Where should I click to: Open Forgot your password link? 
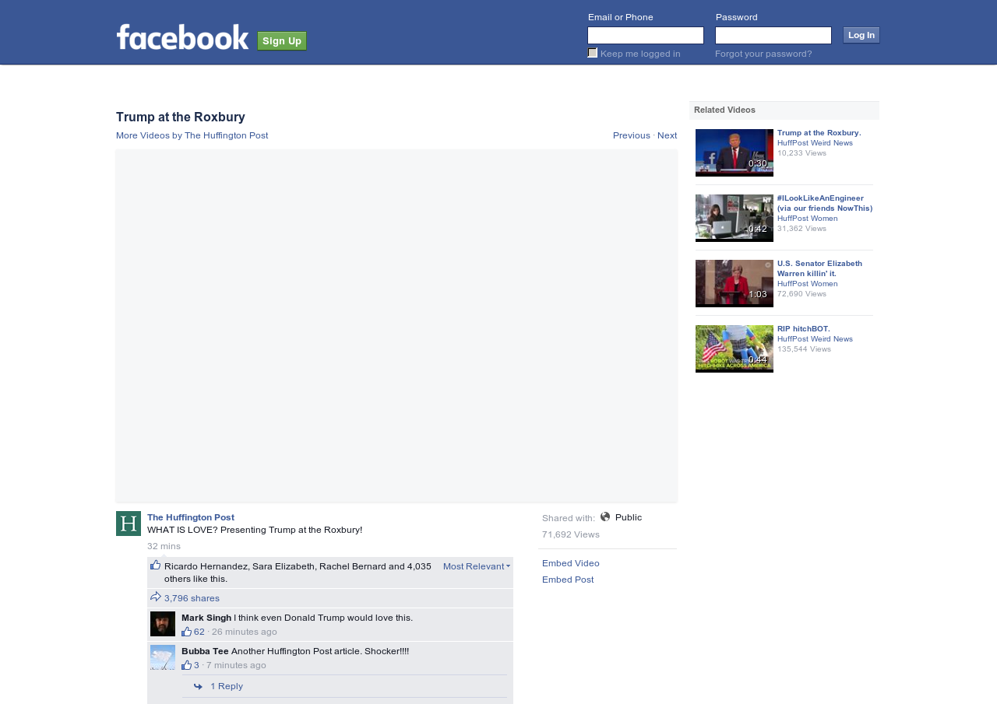(x=763, y=54)
